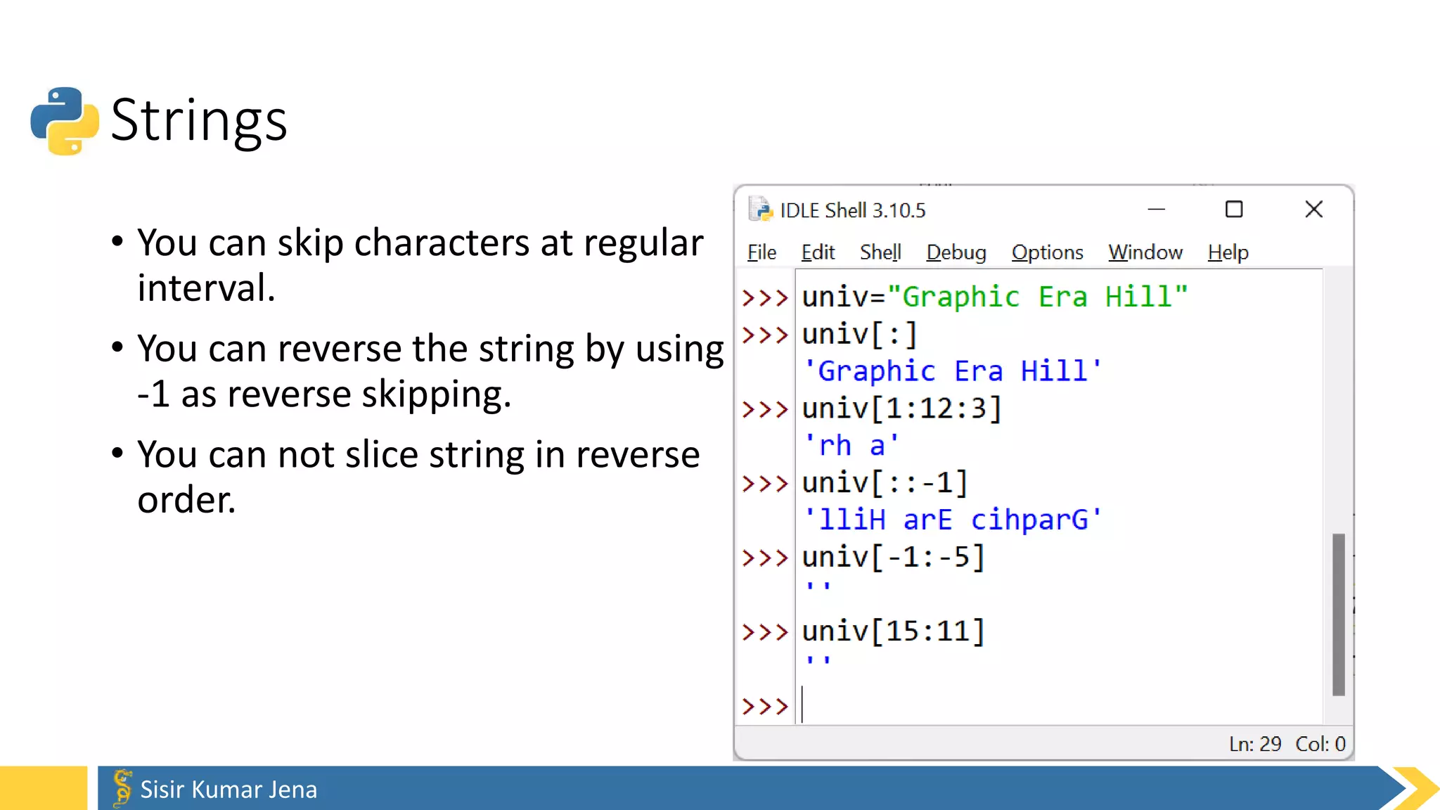1440x810 pixels.
Task: Open the Help menu
Action: click(1228, 252)
